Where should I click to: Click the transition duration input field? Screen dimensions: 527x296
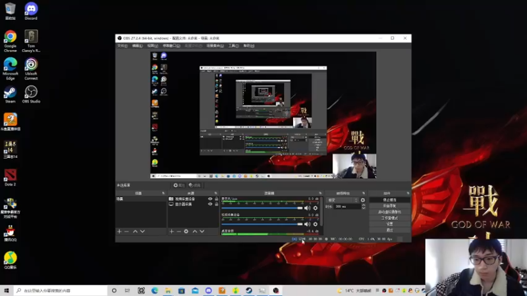pos(347,207)
